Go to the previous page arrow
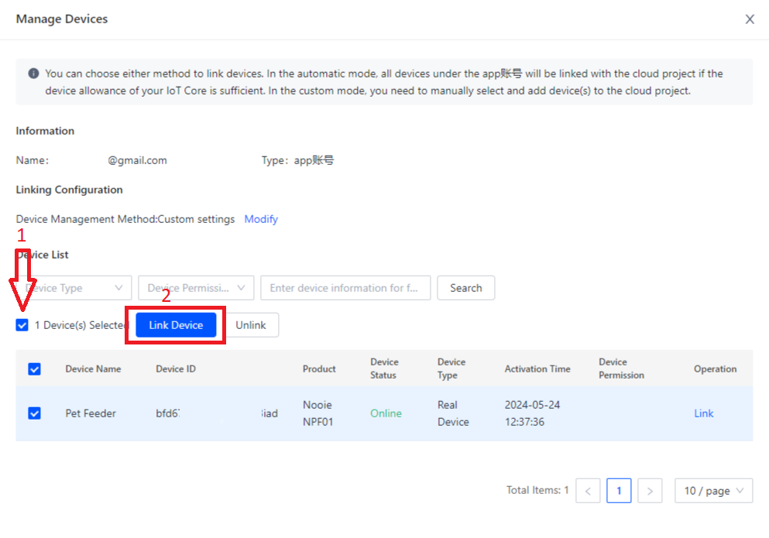Image resolution: width=769 pixels, height=538 pixels. coord(589,491)
